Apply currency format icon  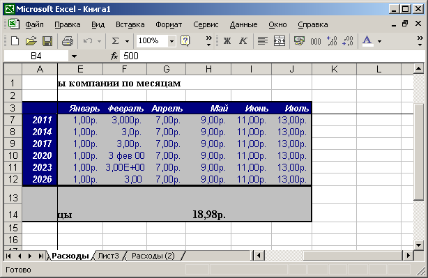click(300, 41)
